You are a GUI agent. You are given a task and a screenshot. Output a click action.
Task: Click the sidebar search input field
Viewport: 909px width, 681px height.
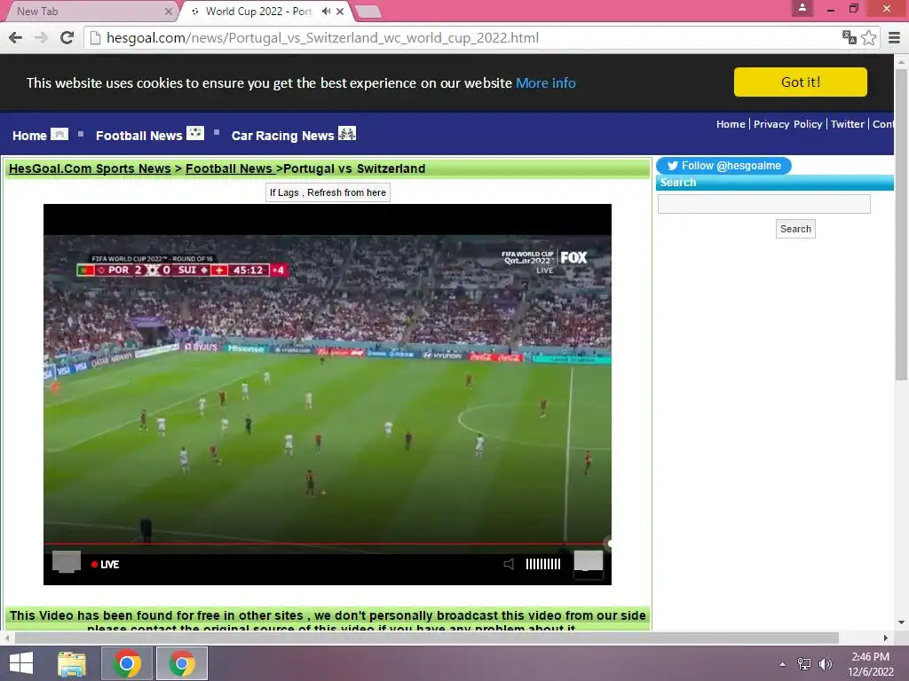pyautogui.click(x=764, y=204)
